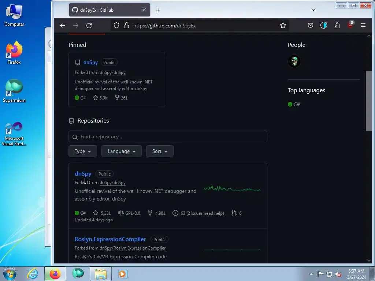This screenshot has width=375, height=281.
Task: Open dnSpy commit activity graph
Action: (x=232, y=189)
